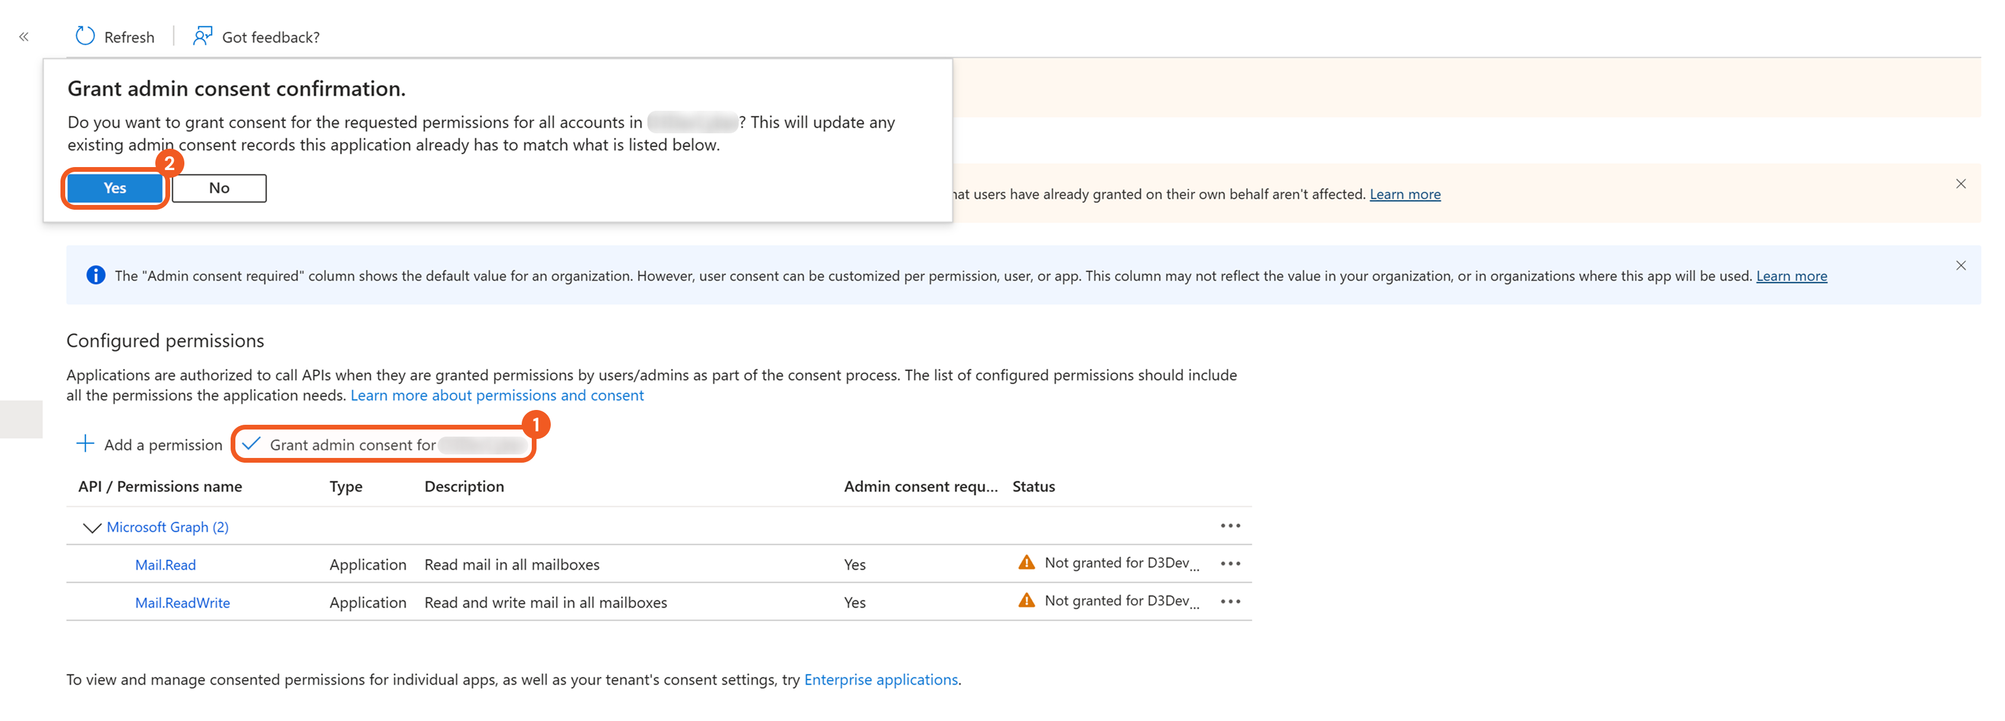Click Add a permission plus icon

click(85, 444)
